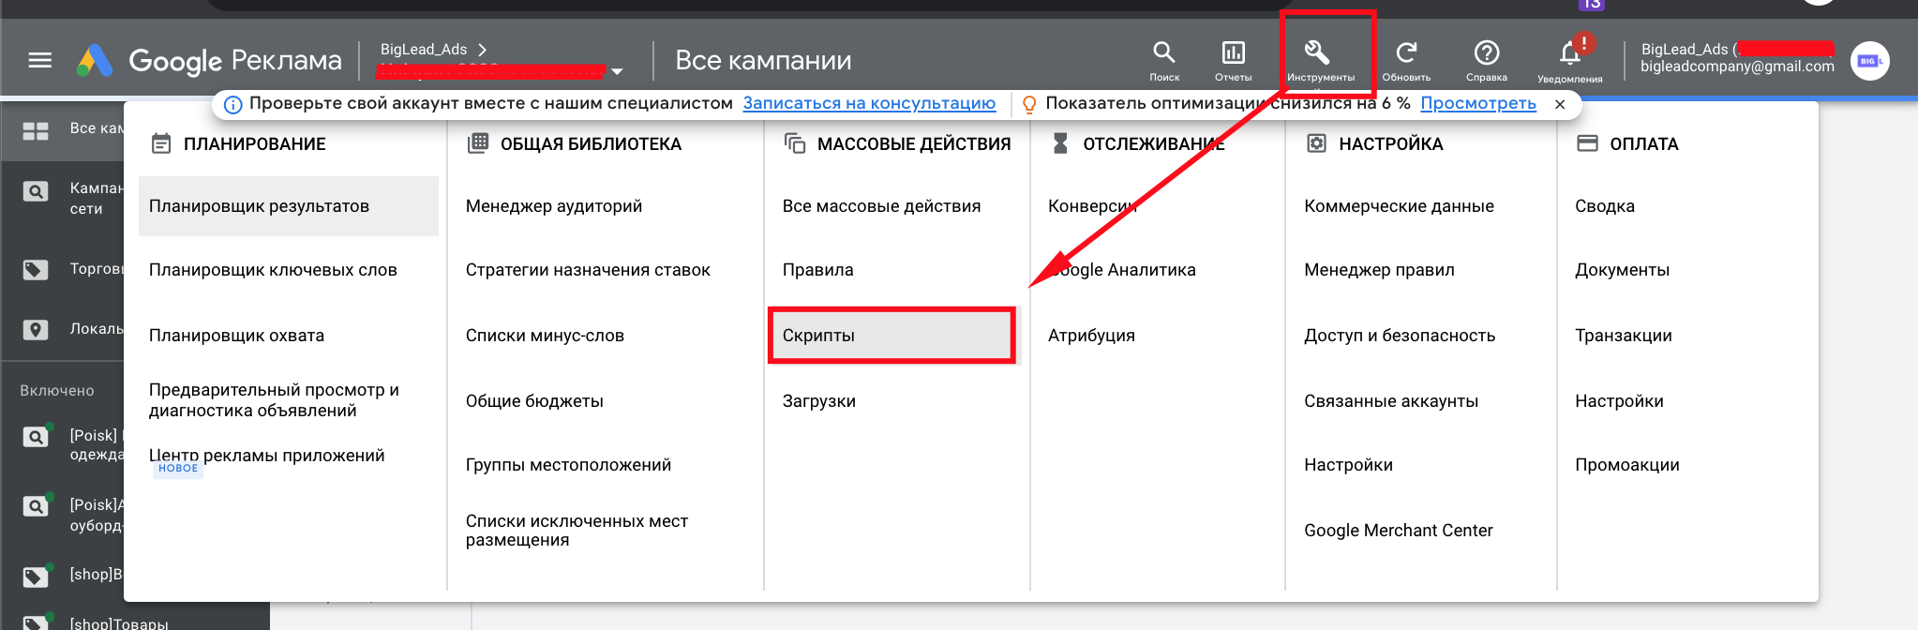Viewport: 1918px width, 630px height.
Task: Open Планировщик охвата
Action: pos(236,336)
